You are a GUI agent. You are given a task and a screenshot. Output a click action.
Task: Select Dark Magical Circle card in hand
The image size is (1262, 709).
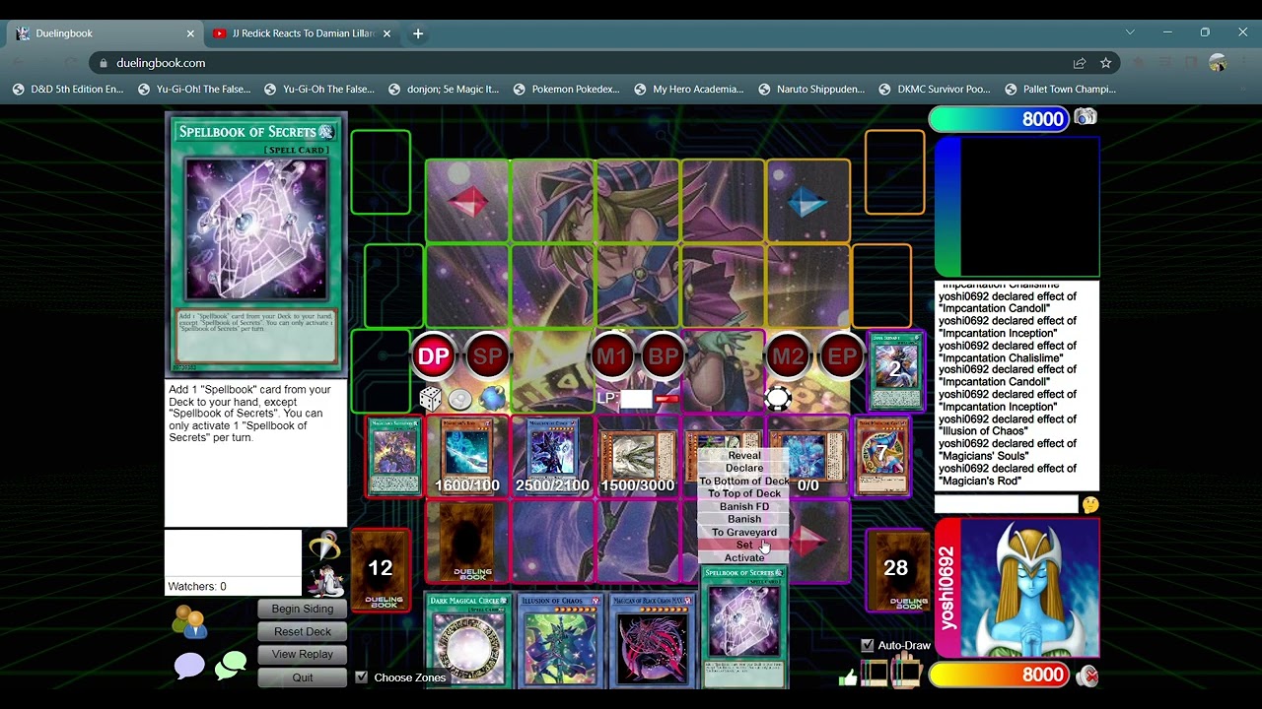coord(467,640)
